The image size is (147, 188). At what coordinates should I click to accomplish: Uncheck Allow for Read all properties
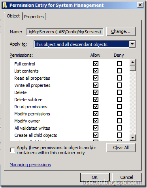click(x=96, y=78)
